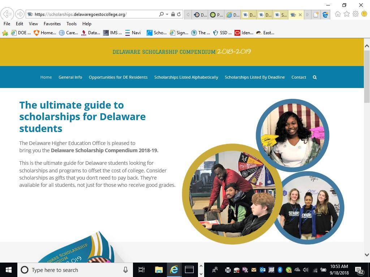This screenshot has width=370, height=277.
Task: Open a new tab with New Tab button
Action: pos(316,14)
